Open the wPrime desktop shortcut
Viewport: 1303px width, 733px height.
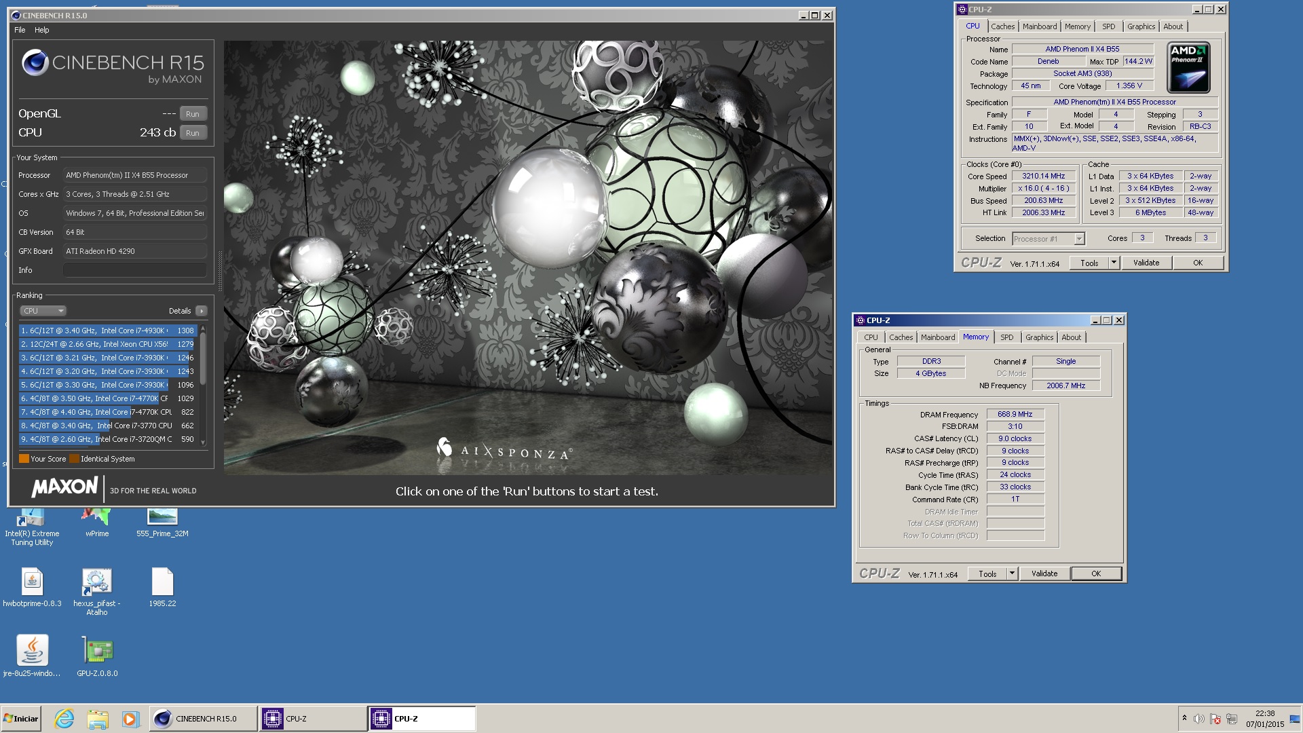pyautogui.click(x=96, y=523)
